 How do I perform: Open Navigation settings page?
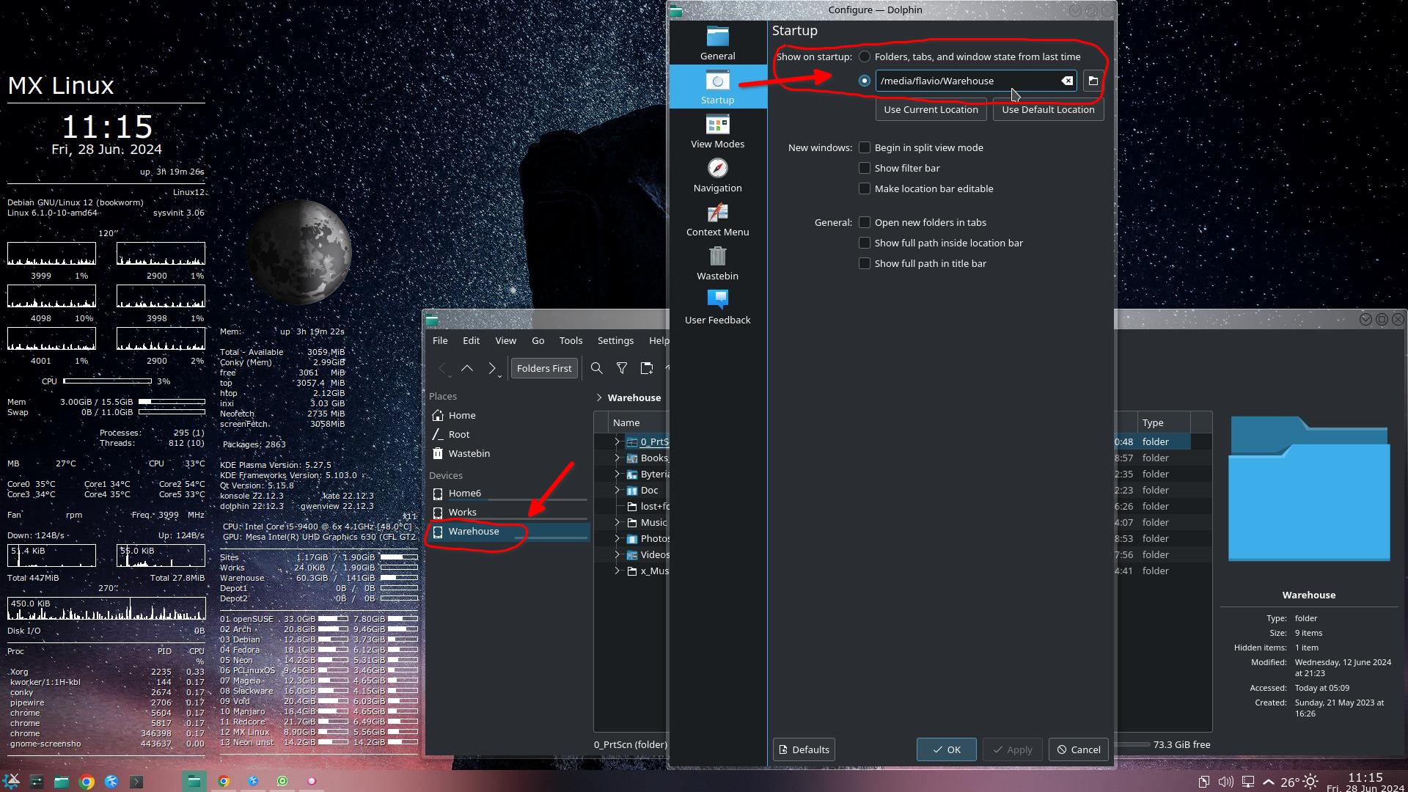[717, 175]
